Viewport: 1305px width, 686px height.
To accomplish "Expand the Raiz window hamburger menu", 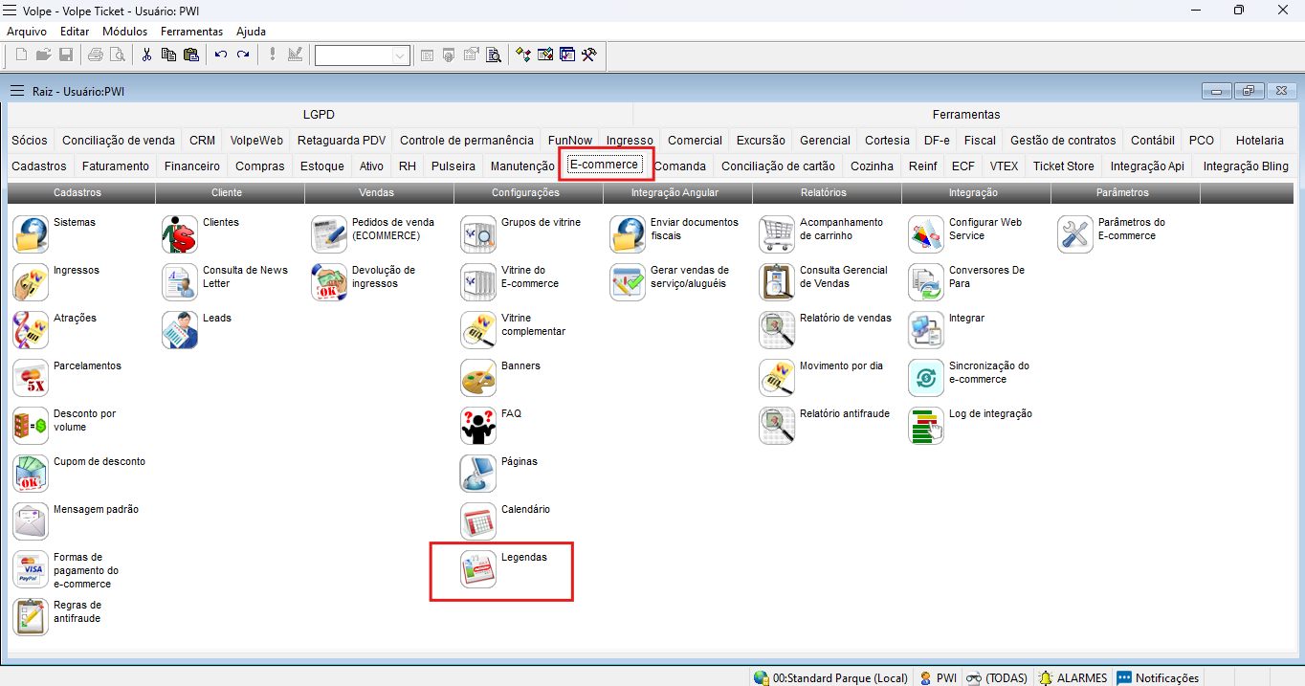I will (x=16, y=91).
